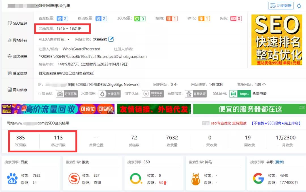
Task: Click the orange 搜狗 weight badge
Action: coord(172,19)
